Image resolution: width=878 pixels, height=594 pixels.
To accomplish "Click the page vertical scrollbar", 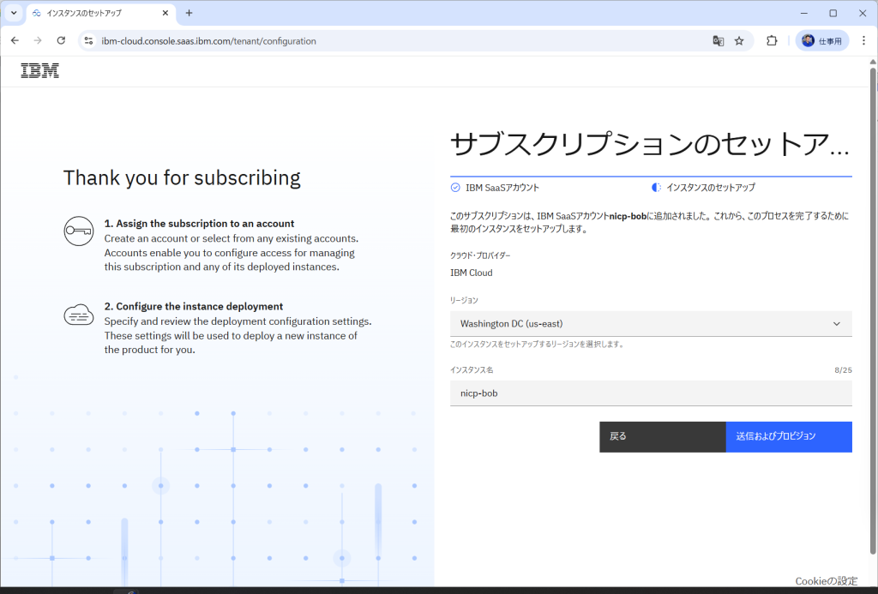I will (x=872, y=311).
